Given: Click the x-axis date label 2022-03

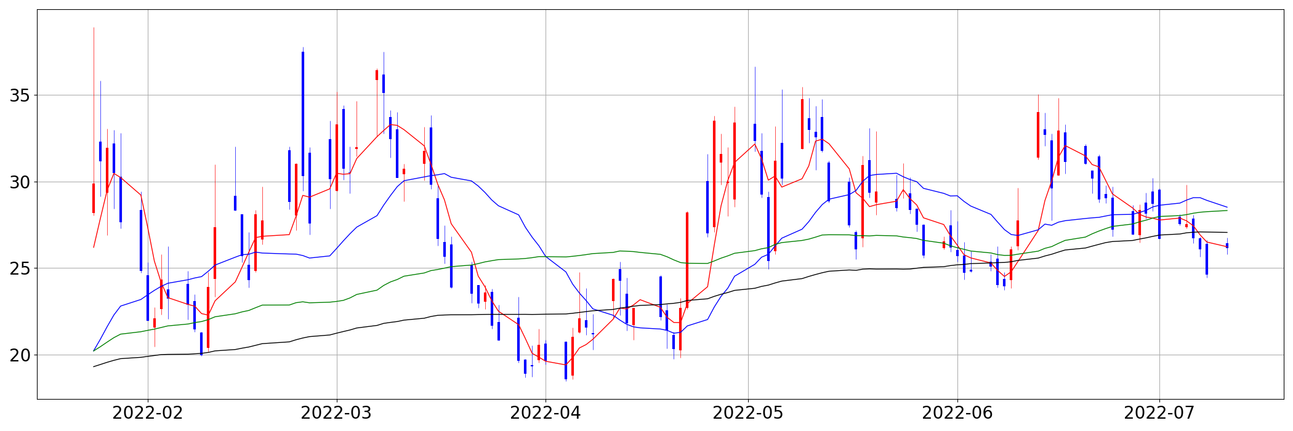Looking at the screenshot, I should pos(336,413).
